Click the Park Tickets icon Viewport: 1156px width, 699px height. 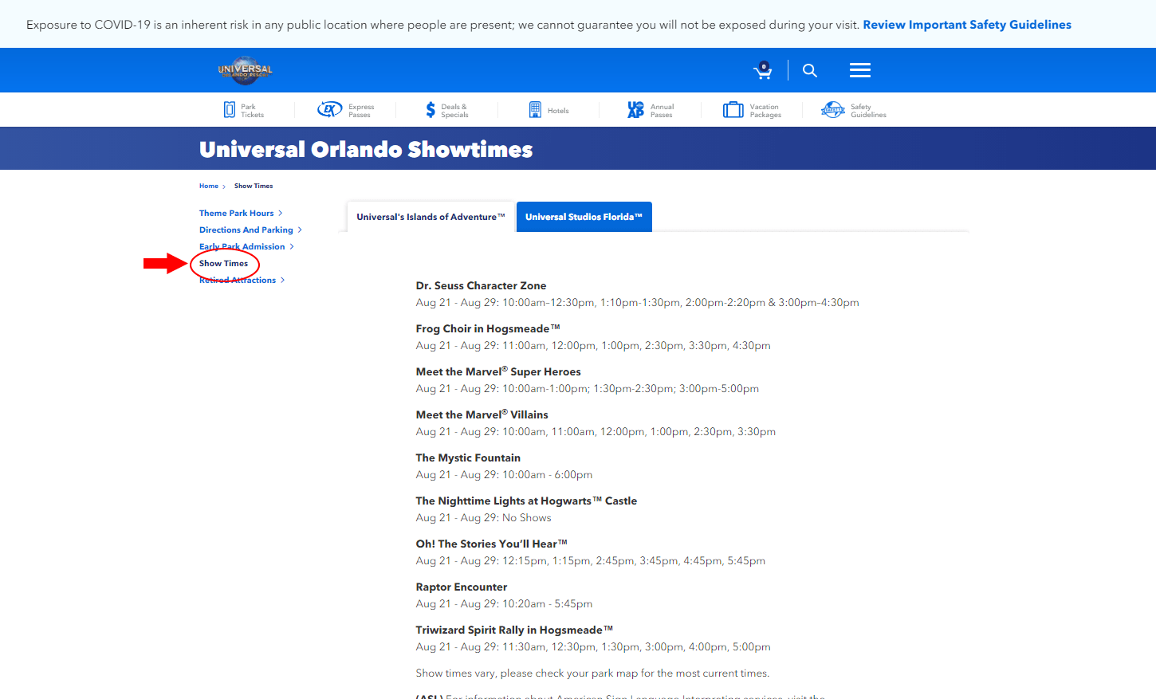pos(230,110)
